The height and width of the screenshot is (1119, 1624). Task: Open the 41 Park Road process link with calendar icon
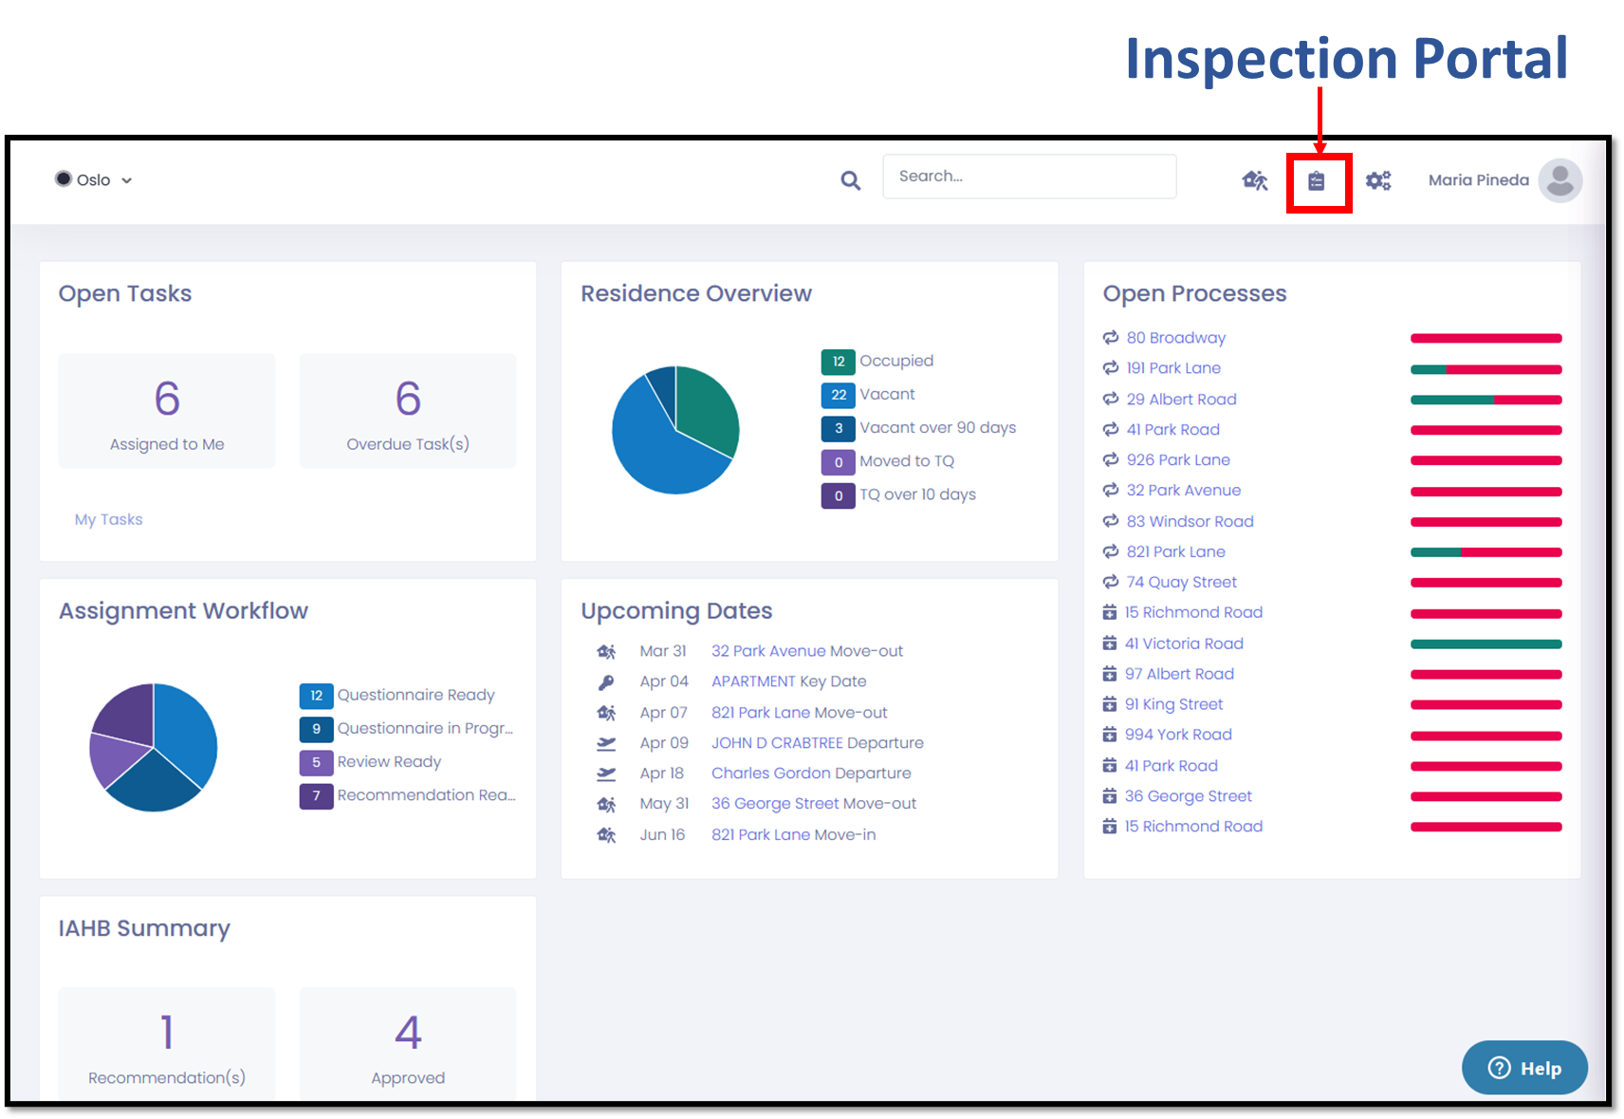click(x=1171, y=765)
